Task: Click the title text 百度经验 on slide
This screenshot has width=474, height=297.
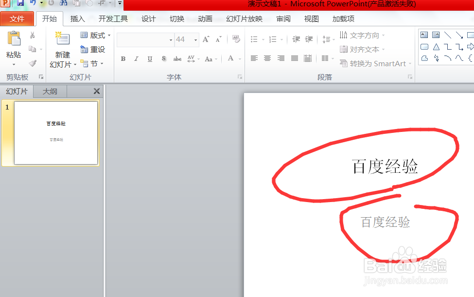Action: tap(385, 167)
